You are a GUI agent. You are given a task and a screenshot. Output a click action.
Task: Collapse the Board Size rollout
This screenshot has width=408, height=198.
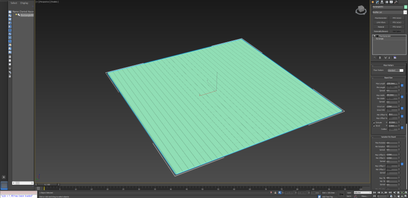pyautogui.click(x=388, y=78)
